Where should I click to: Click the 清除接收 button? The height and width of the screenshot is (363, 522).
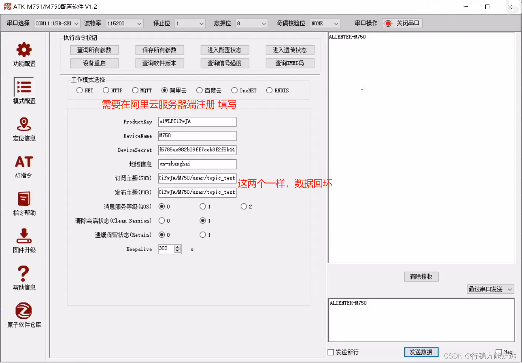click(x=421, y=276)
